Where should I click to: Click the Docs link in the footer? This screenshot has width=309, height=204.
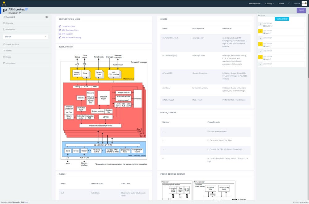(x=26, y=202)
